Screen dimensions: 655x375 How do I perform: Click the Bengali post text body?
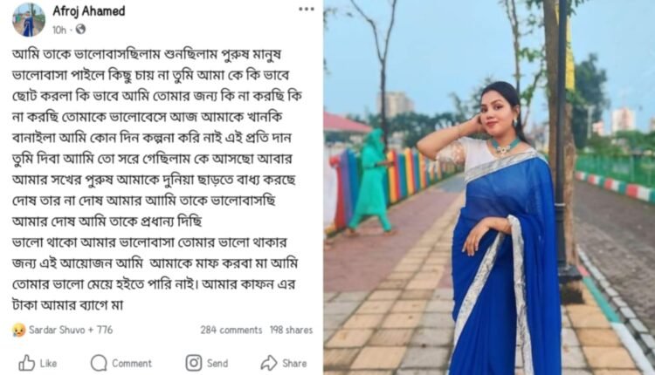[156, 180]
